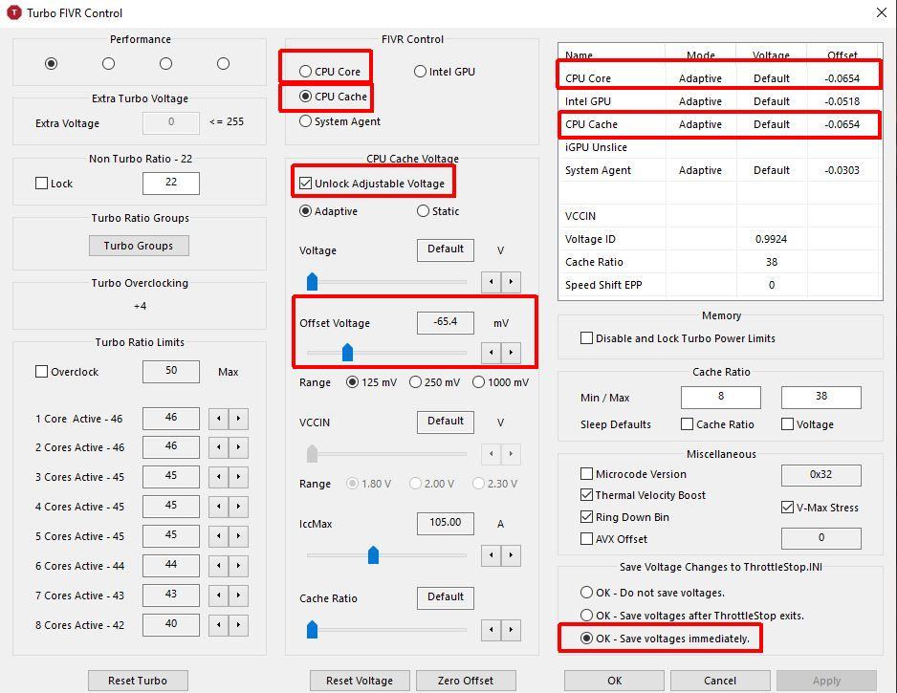This screenshot has width=897, height=693.
Task: Click the Cancel button
Action: pos(720,681)
